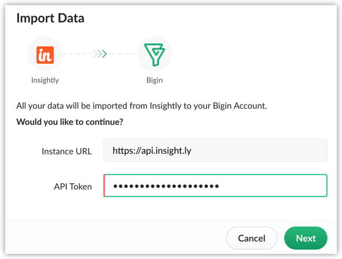
Task: Click the dashed line left of Bigin logo
Action: pyautogui.click(x=123, y=54)
